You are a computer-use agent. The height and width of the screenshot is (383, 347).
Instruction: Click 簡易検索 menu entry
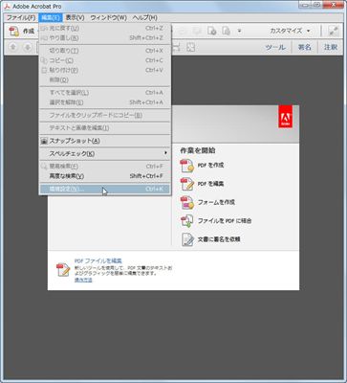pos(105,167)
